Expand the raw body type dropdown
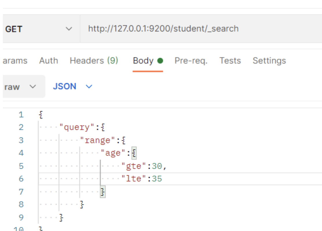Viewport: 322px width, 231px height. click(x=20, y=87)
